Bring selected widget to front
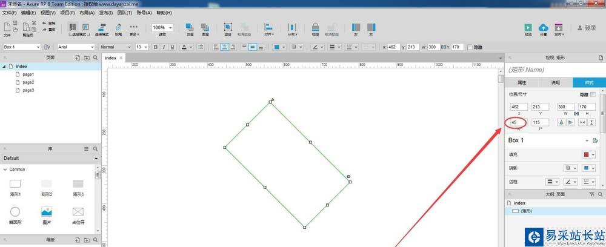 pos(190,27)
